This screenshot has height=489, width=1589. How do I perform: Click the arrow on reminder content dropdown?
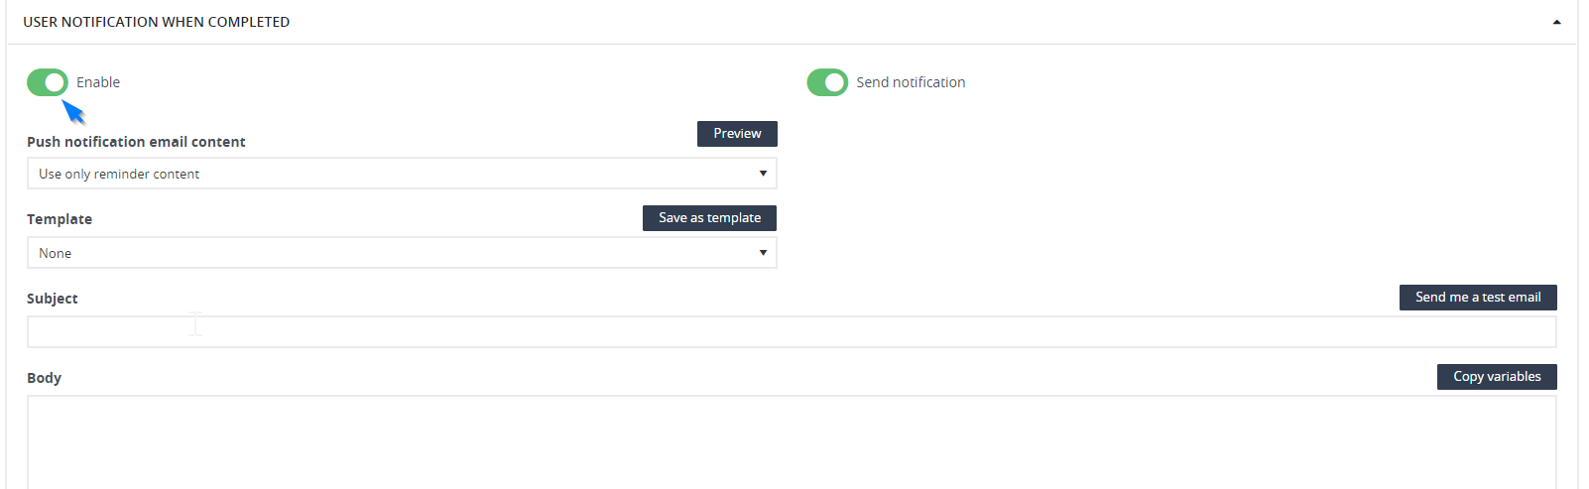[763, 174]
